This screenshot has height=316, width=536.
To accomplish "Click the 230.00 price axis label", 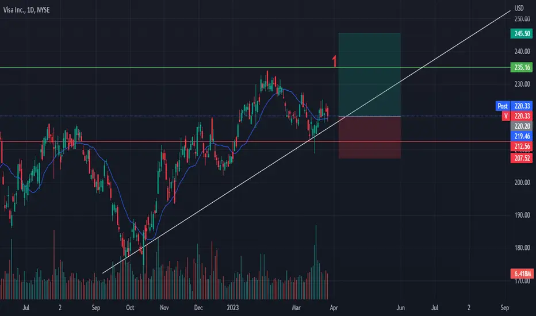I will [522, 84].
